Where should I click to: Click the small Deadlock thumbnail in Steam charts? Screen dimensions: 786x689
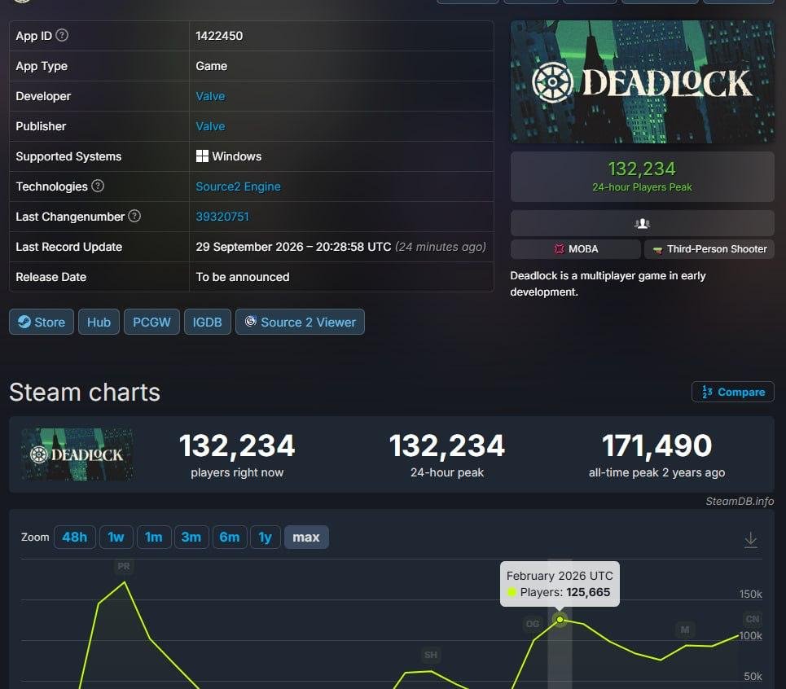(x=77, y=454)
